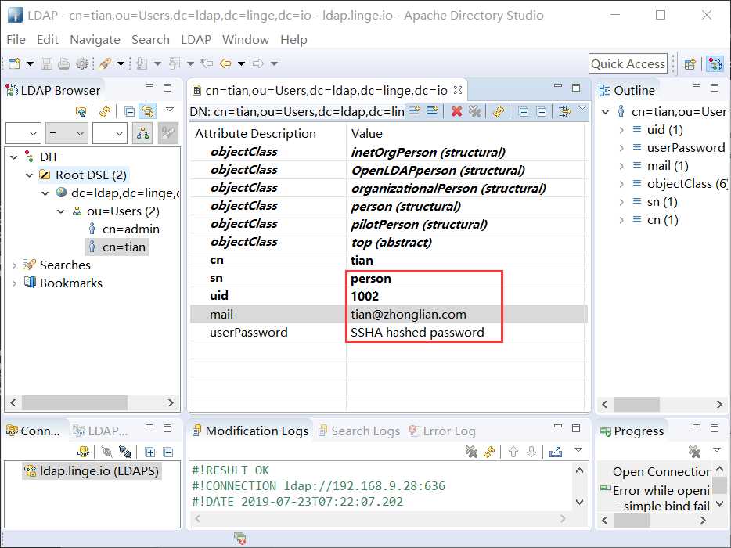Image resolution: width=731 pixels, height=548 pixels.
Task: Click the Attribute Description column header
Action: [x=255, y=133]
